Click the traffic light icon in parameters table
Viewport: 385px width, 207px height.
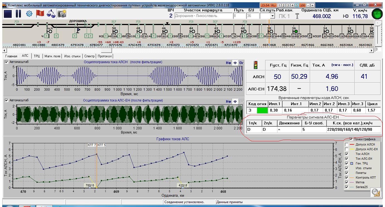tap(255, 65)
